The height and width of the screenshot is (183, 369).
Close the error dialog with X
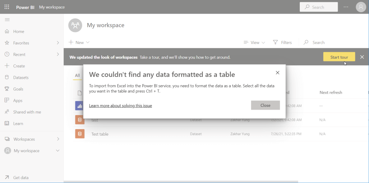[x=277, y=73]
